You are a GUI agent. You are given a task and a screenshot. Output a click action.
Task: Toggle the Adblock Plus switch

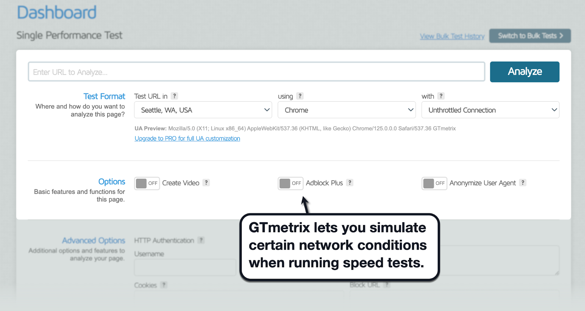[291, 183]
